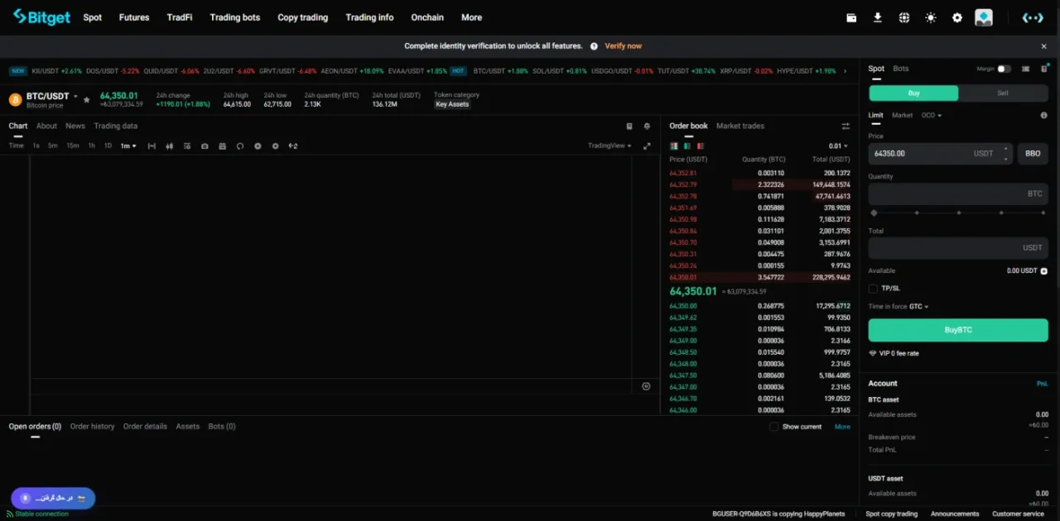Open the Copy trading menu
The image size is (1060, 521).
[302, 17]
